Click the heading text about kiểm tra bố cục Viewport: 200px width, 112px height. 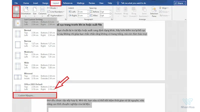click(79, 25)
